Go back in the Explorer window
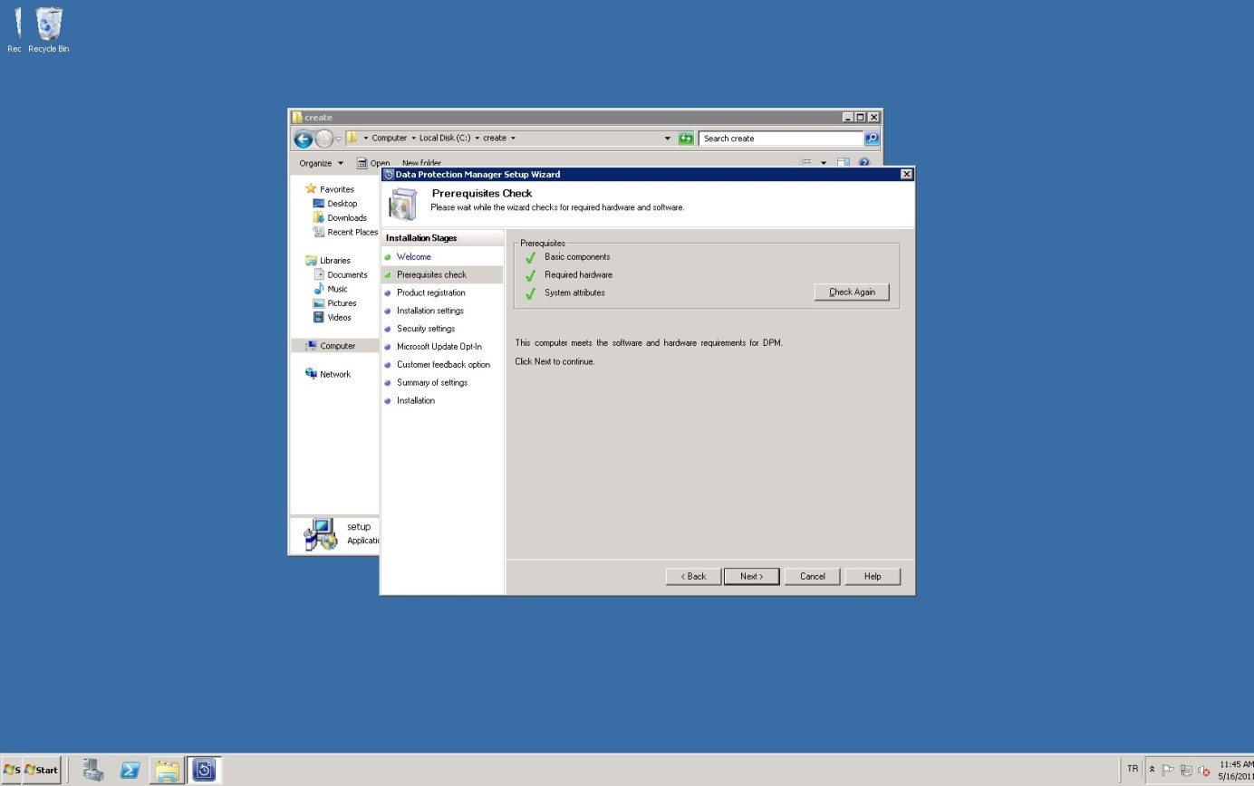The width and height of the screenshot is (1254, 786). point(304,139)
